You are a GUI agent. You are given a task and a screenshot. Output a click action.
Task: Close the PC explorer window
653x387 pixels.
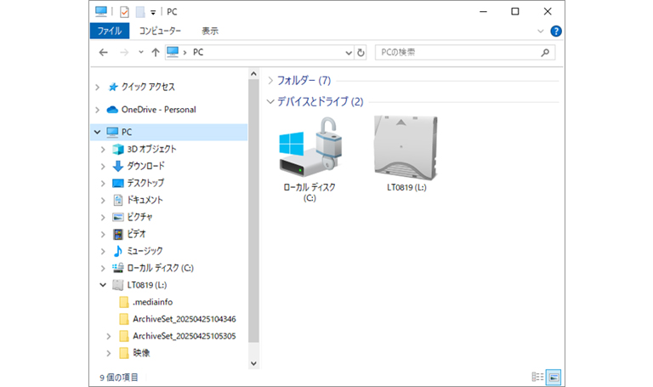coord(548,12)
